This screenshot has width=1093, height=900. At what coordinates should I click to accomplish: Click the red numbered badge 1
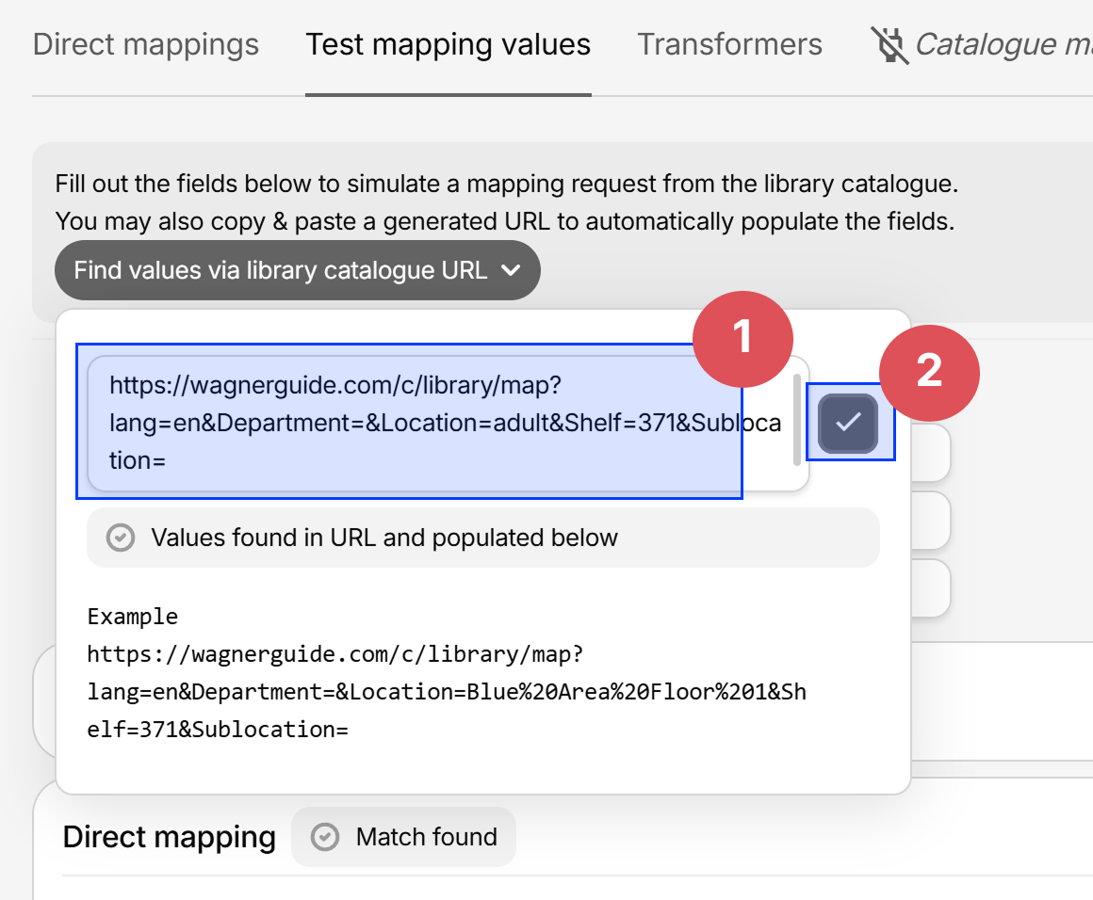(x=743, y=340)
